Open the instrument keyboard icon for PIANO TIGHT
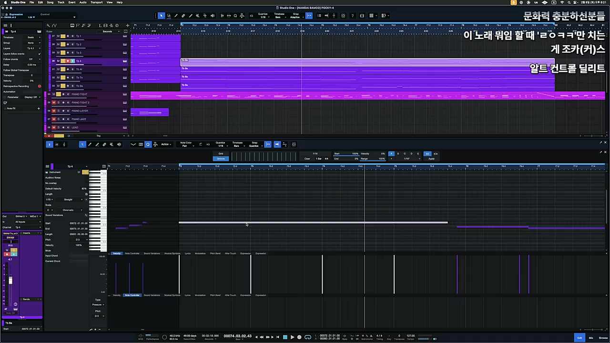Viewport: 610px width, 343px height. 125,94
